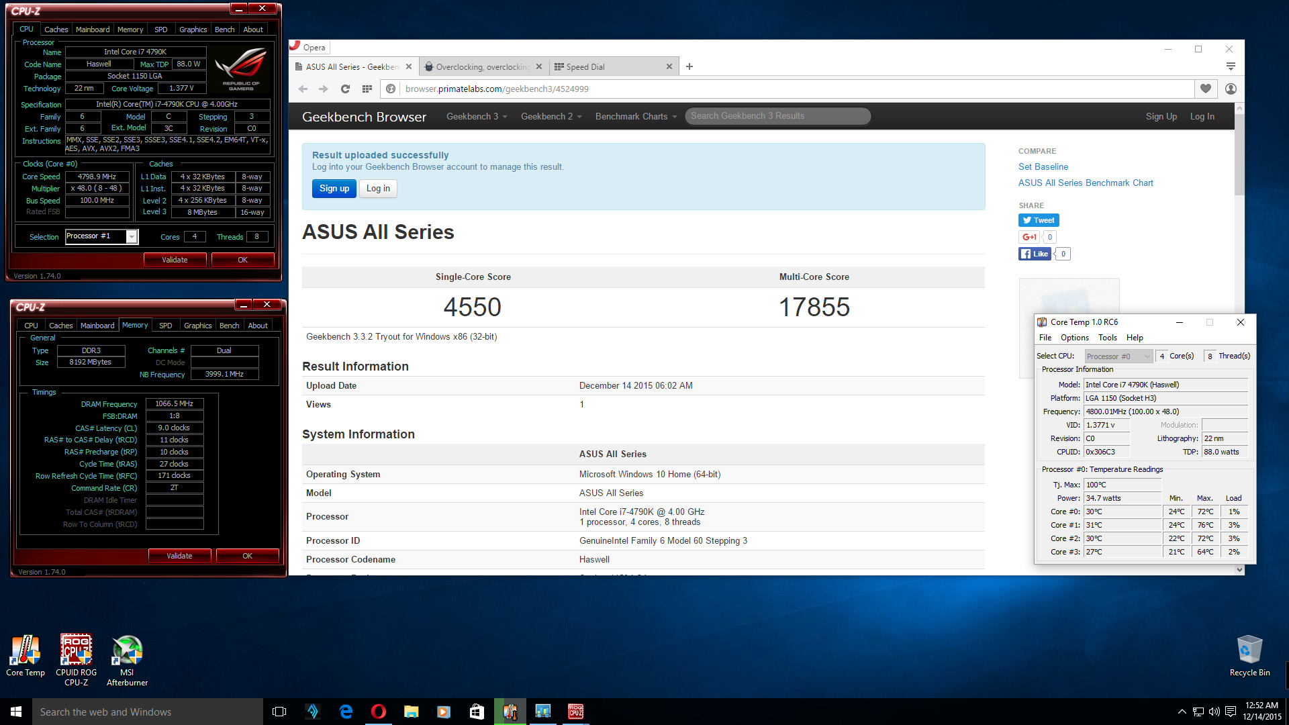Click Opera icon in the taskbar
The image size is (1289, 725).
point(379,712)
